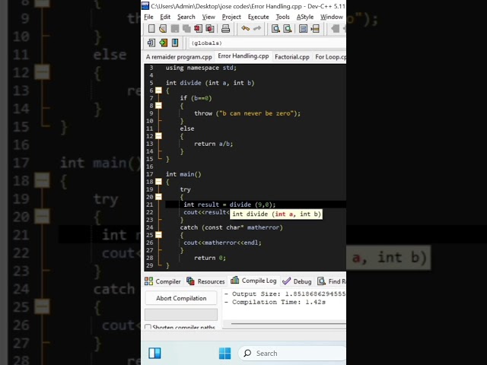Open the Search menu

pos(186,17)
